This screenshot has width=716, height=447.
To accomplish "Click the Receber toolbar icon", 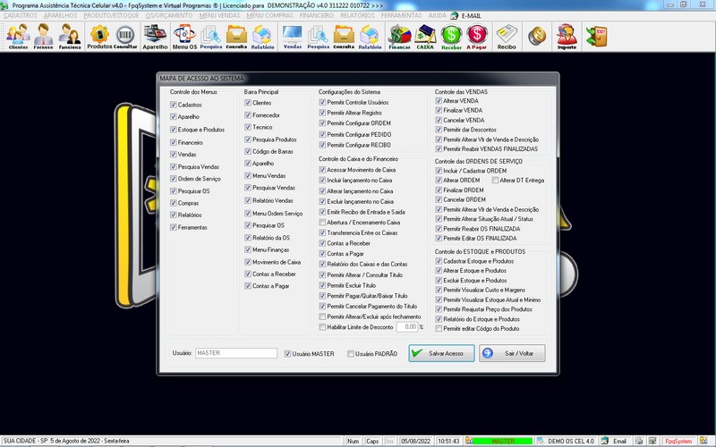I will (x=452, y=36).
